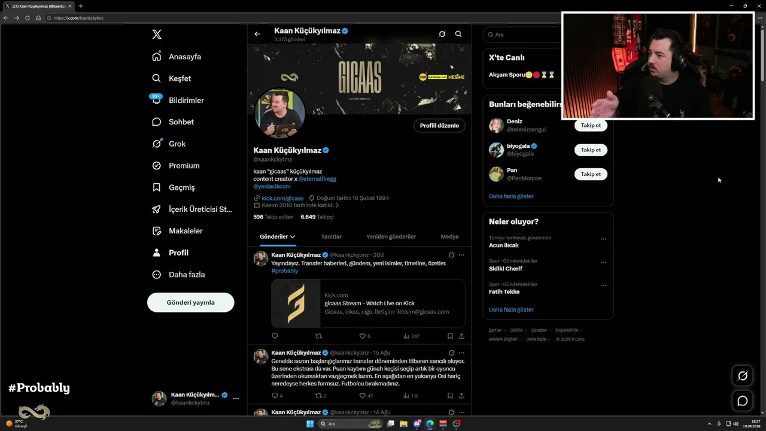The height and width of the screenshot is (431, 766).
Task: Go to Profil in the sidebar
Action: (171, 253)
